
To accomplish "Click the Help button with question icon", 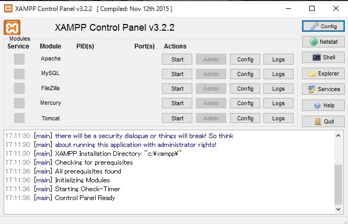I will pyautogui.click(x=323, y=105).
